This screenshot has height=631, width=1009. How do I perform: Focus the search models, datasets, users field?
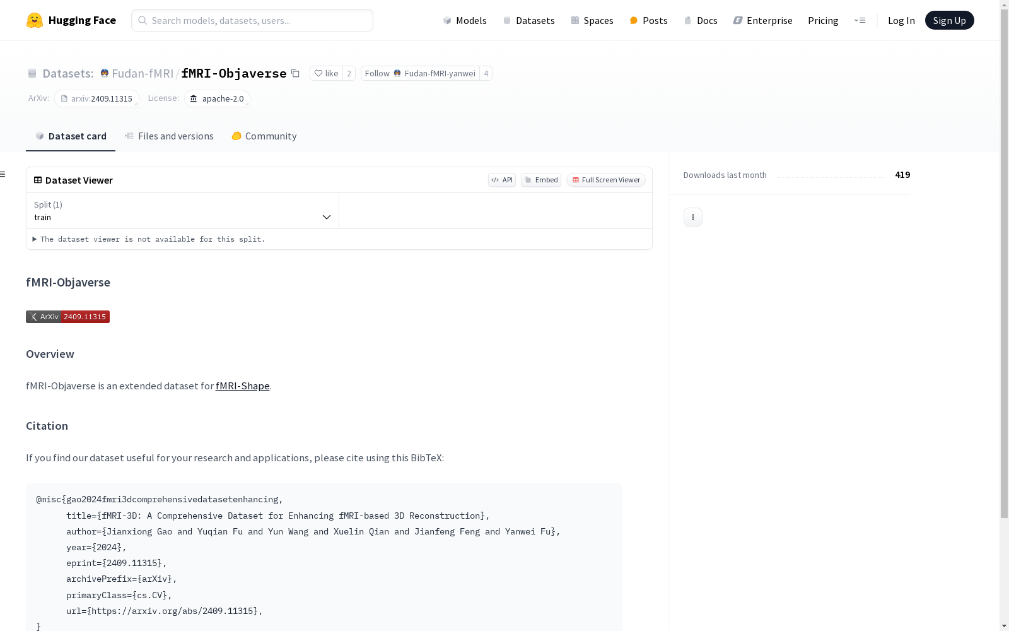(x=252, y=20)
